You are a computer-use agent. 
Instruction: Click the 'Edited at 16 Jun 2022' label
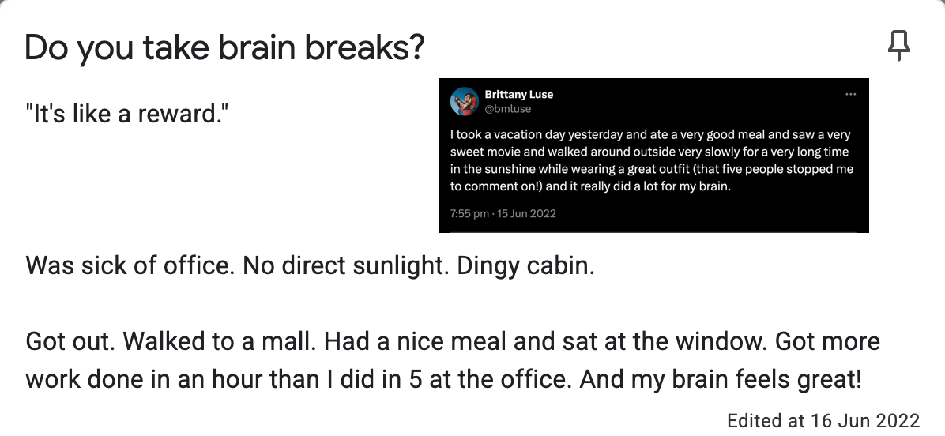pyautogui.click(x=823, y=420)
